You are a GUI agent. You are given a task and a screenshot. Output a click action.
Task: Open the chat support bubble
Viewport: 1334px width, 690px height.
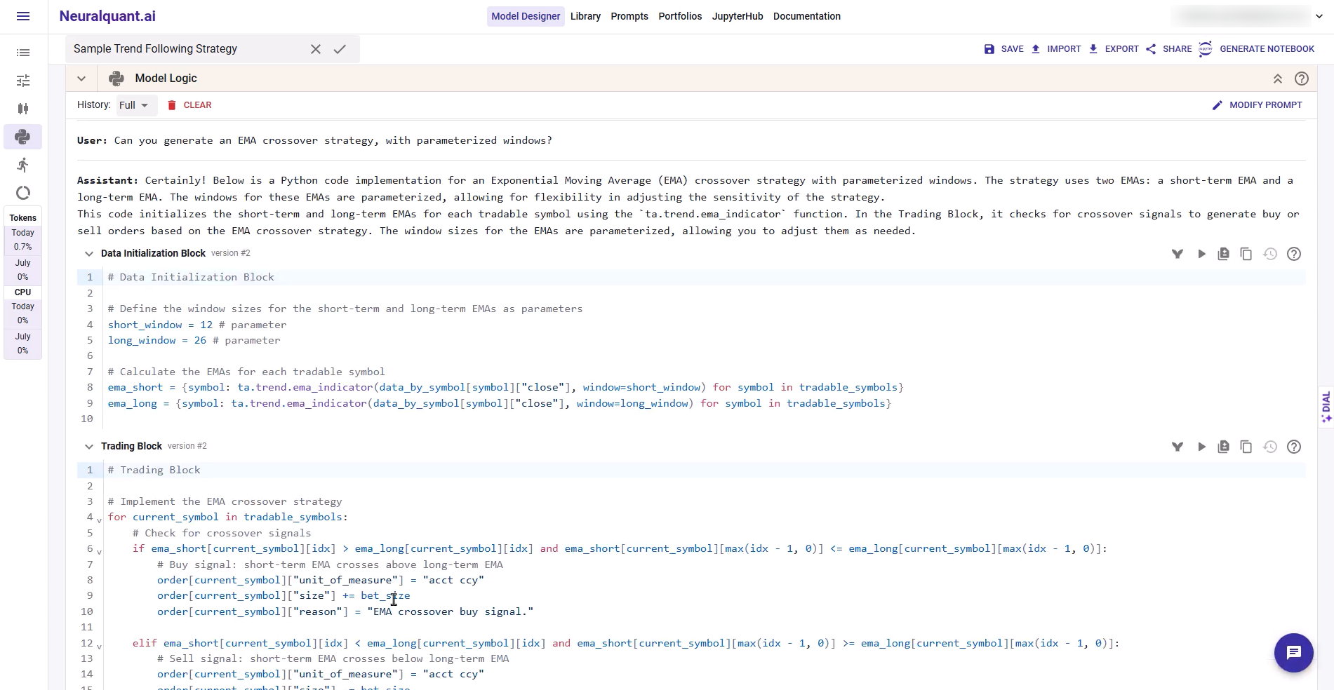click(x=1293, y=653)
